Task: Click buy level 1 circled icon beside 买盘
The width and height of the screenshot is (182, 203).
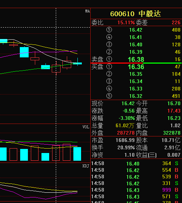Action: [109, 67]
